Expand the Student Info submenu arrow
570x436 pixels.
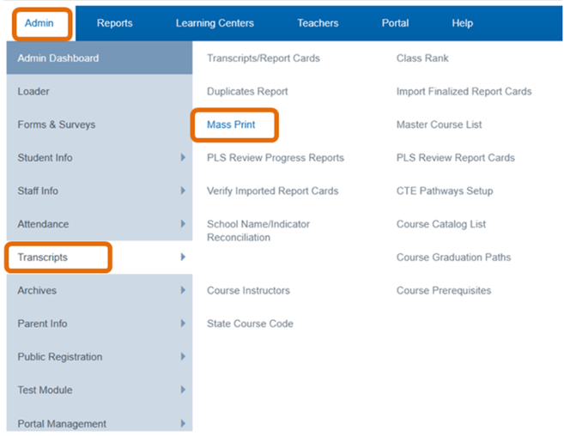[x=183, y=158]
